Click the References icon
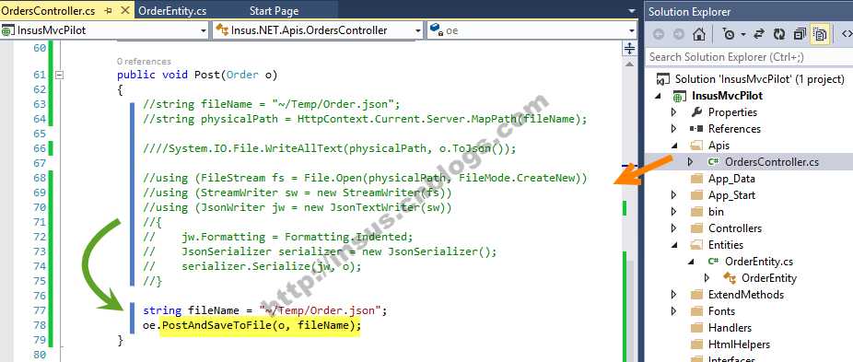This screenshot has height=362, width=853. (x=696, y=129)
